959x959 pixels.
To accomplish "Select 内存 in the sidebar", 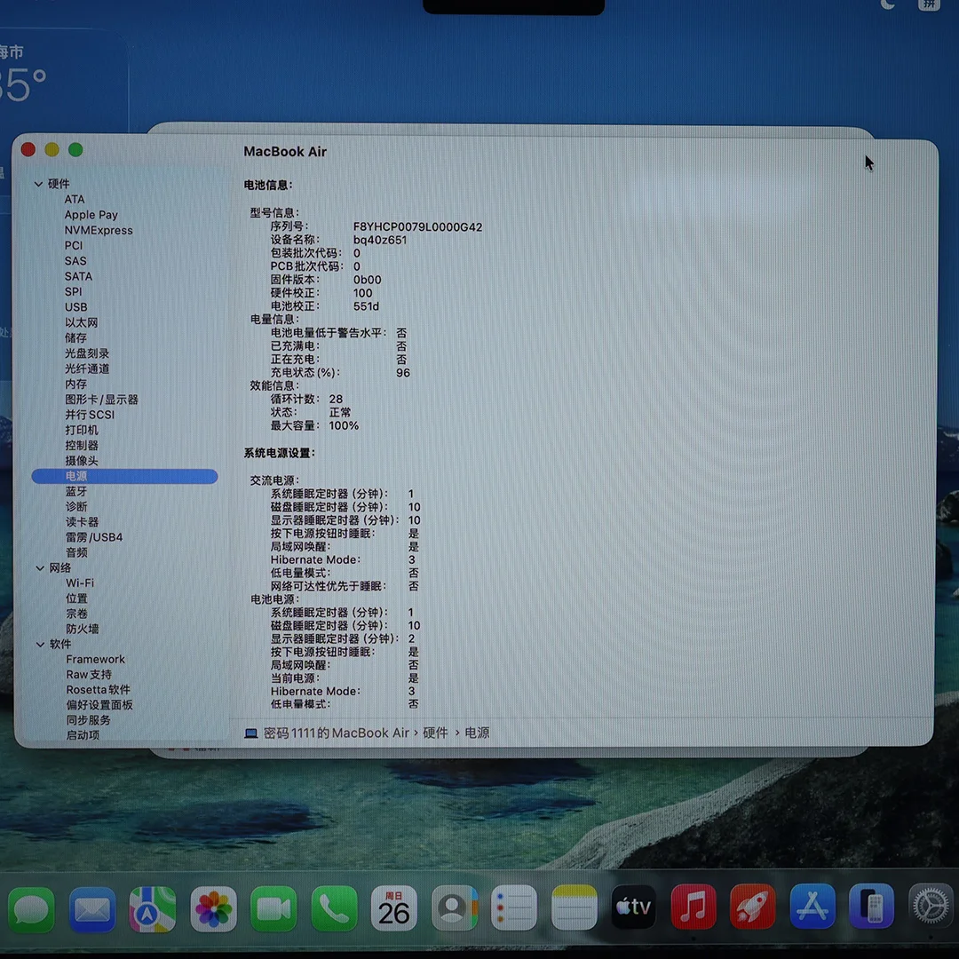I will (75, 384).
